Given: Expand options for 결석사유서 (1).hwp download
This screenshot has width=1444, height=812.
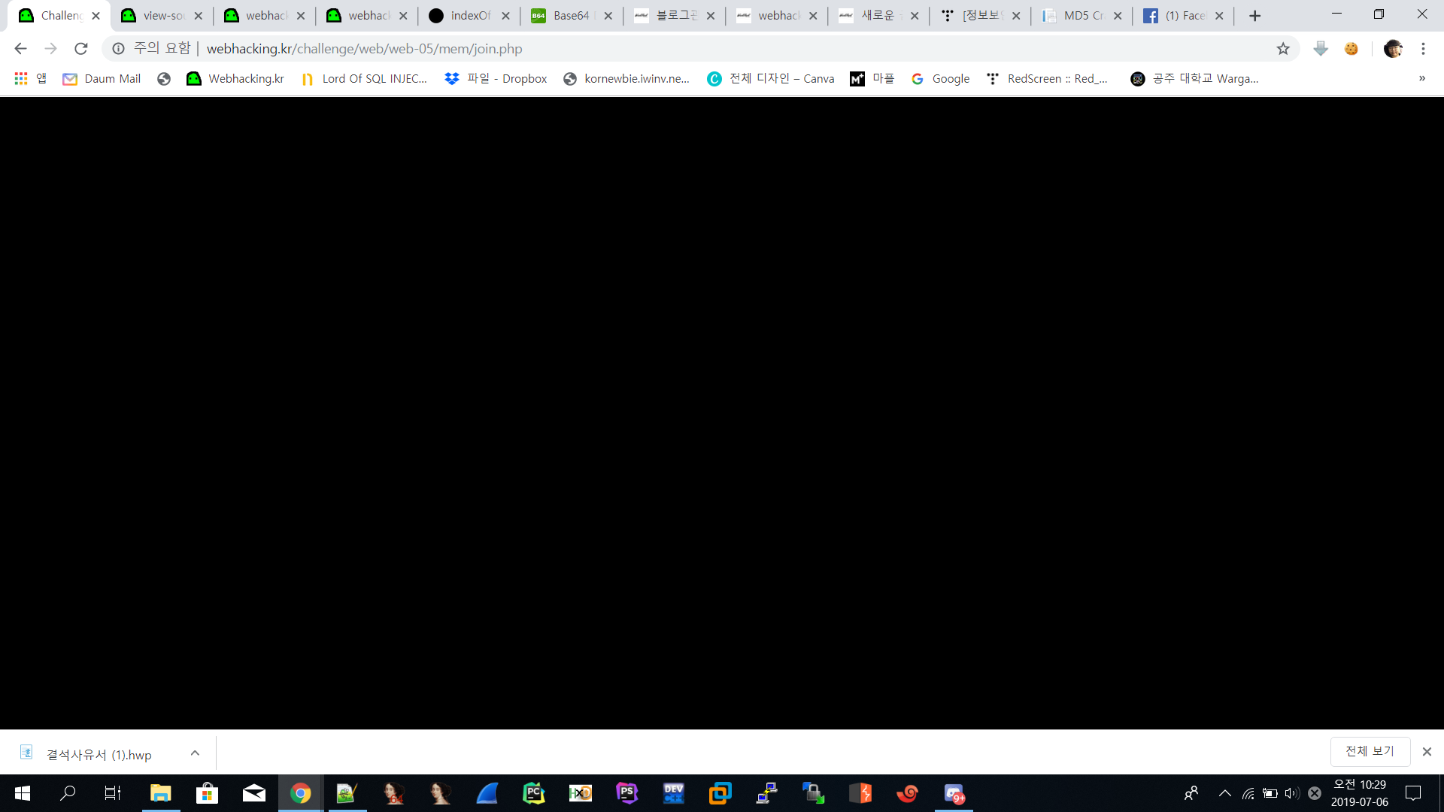Looking at the screenshot, I should pos(195,753).
